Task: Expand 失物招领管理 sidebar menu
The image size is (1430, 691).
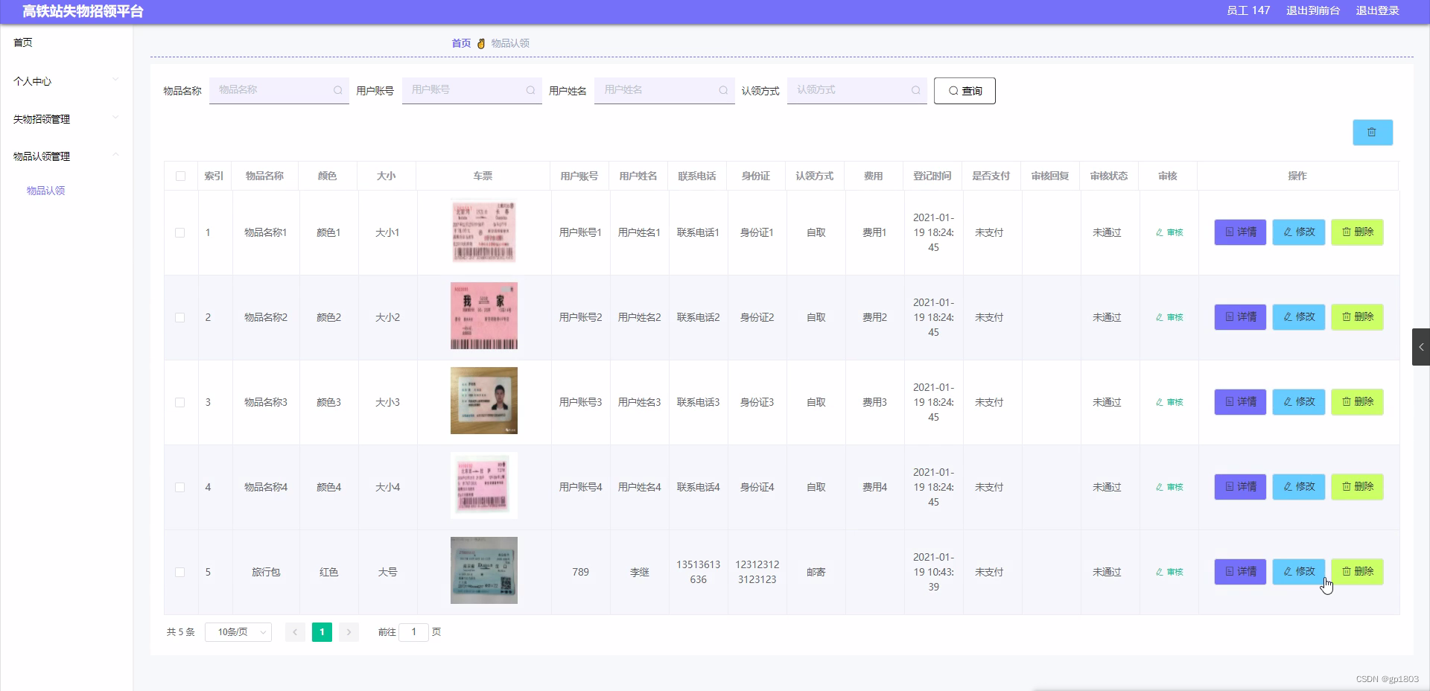Action: [66, 119]
